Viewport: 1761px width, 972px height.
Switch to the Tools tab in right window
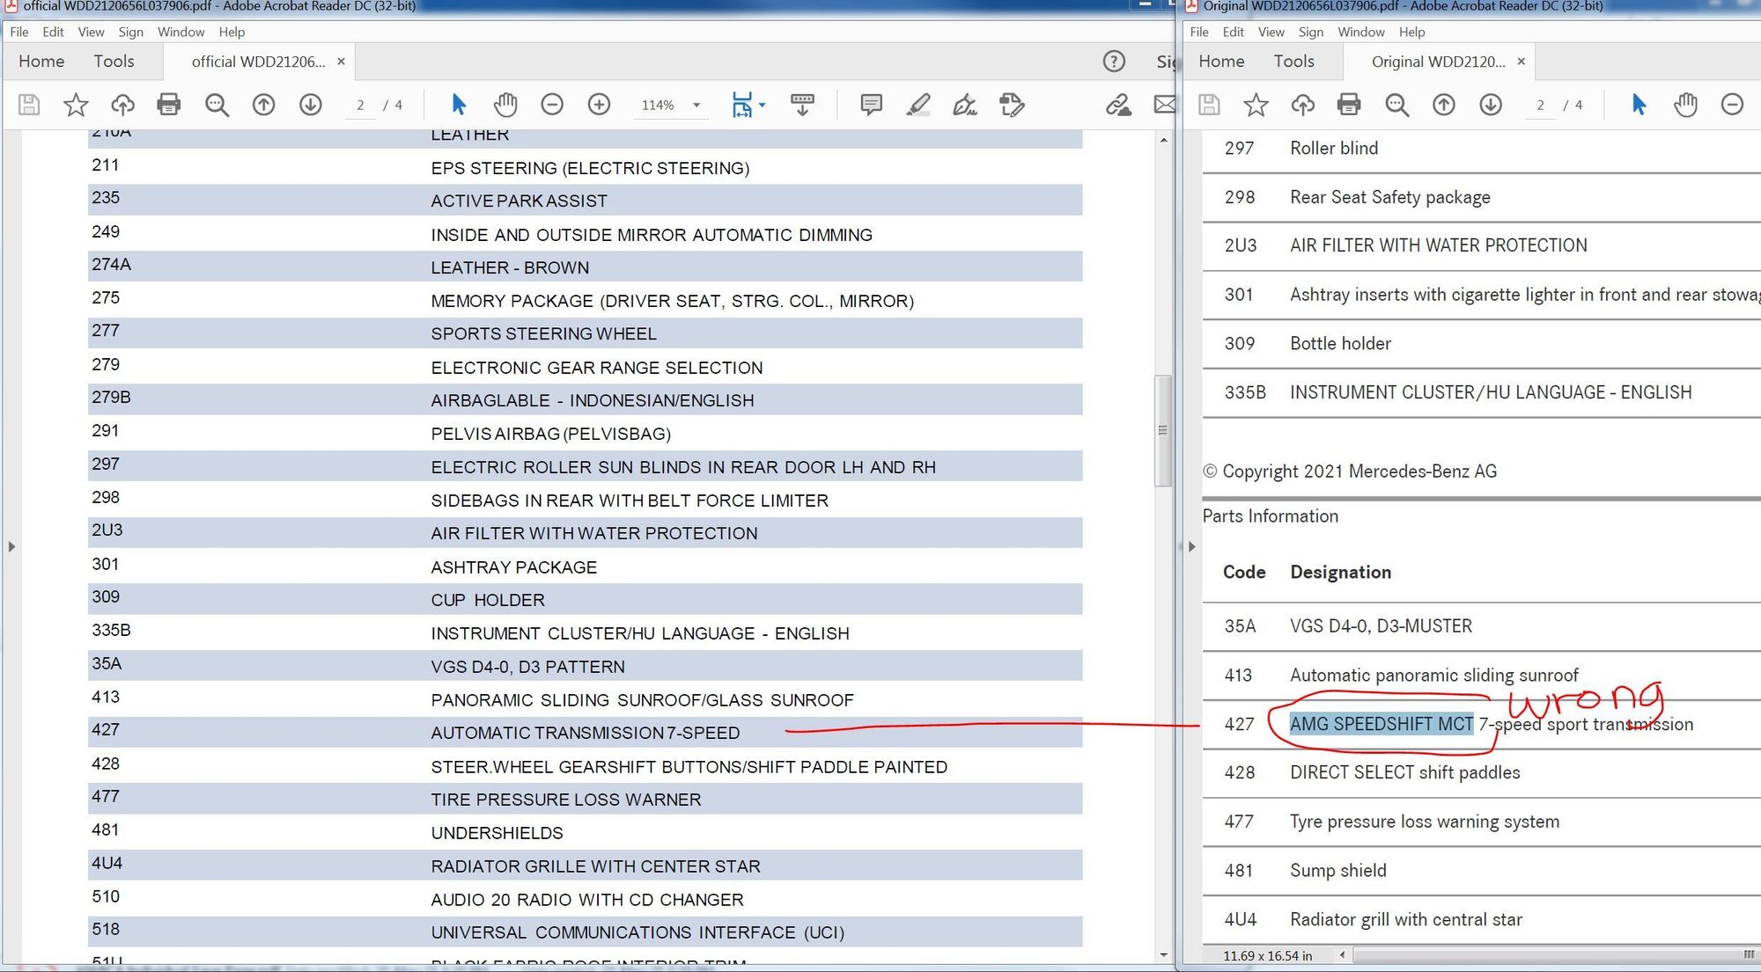[x=1293, y=62]
